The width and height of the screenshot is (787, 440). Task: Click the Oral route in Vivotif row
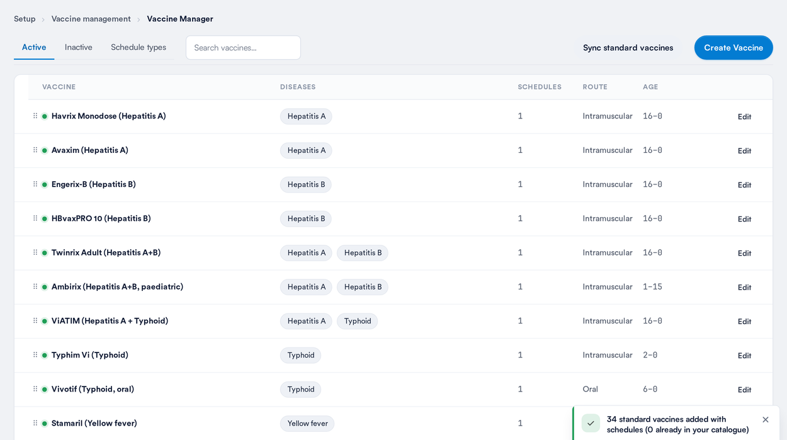[x=591, y=389]
